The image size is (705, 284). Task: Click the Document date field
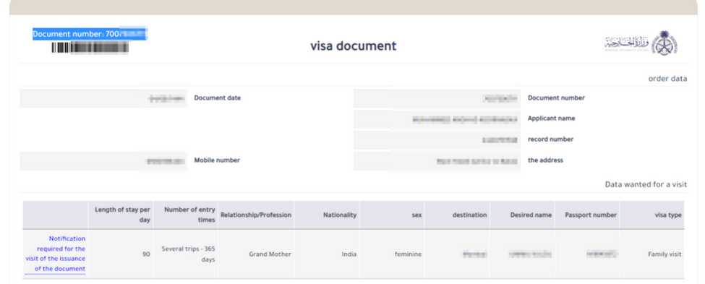click(103, 98)
